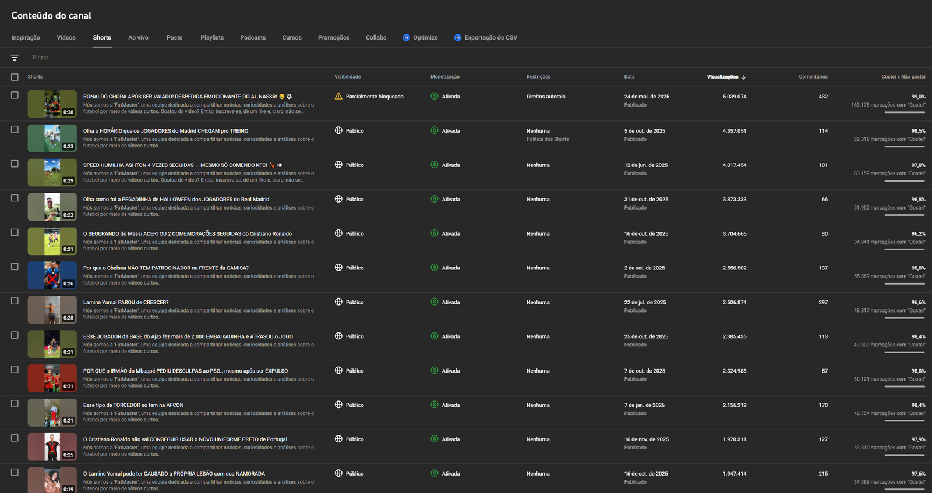Click the Exportação de CSV icon

point(457,38)
